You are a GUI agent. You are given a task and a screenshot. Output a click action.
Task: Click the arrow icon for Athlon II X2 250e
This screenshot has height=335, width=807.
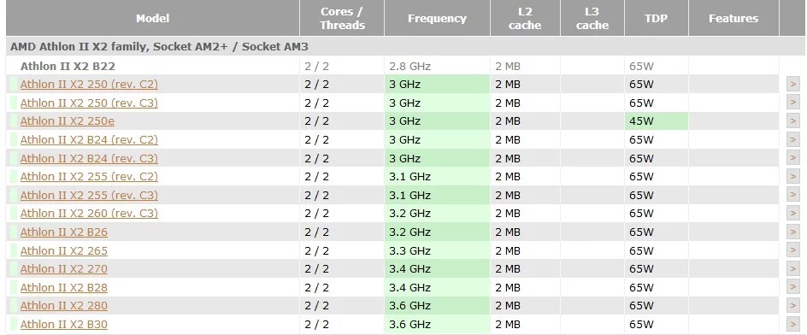[x=793, y=121]
